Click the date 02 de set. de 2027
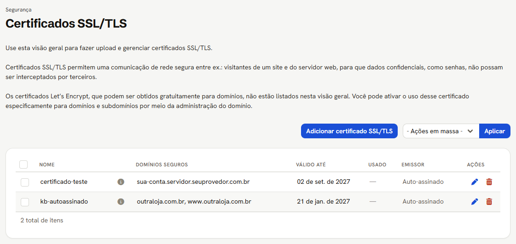 (x=323, y=182)
